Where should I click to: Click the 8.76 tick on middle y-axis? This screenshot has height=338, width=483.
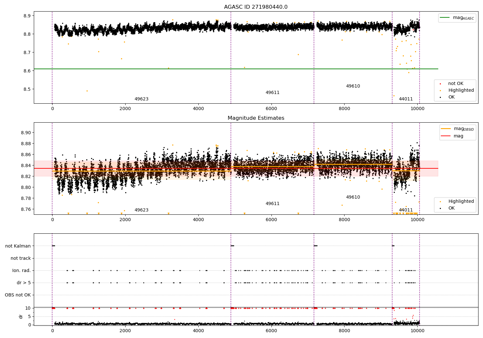[26, 209]
